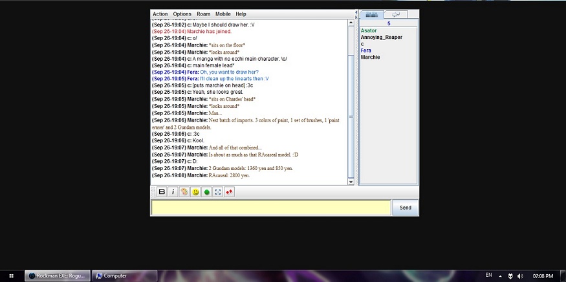Open the Action menu
This screenshot has width=566, height=282.
point(160,14)
